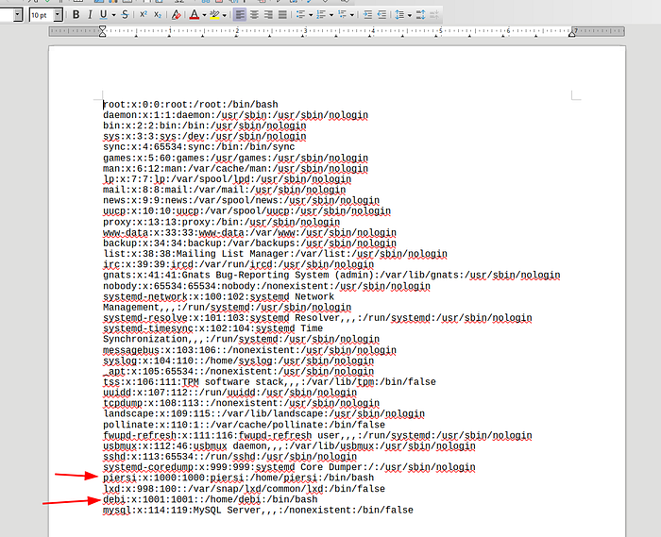Increase paragraph indent
The width and height of the screenshot is (661, 537).
pyautogui.click(x=367, y=15)
